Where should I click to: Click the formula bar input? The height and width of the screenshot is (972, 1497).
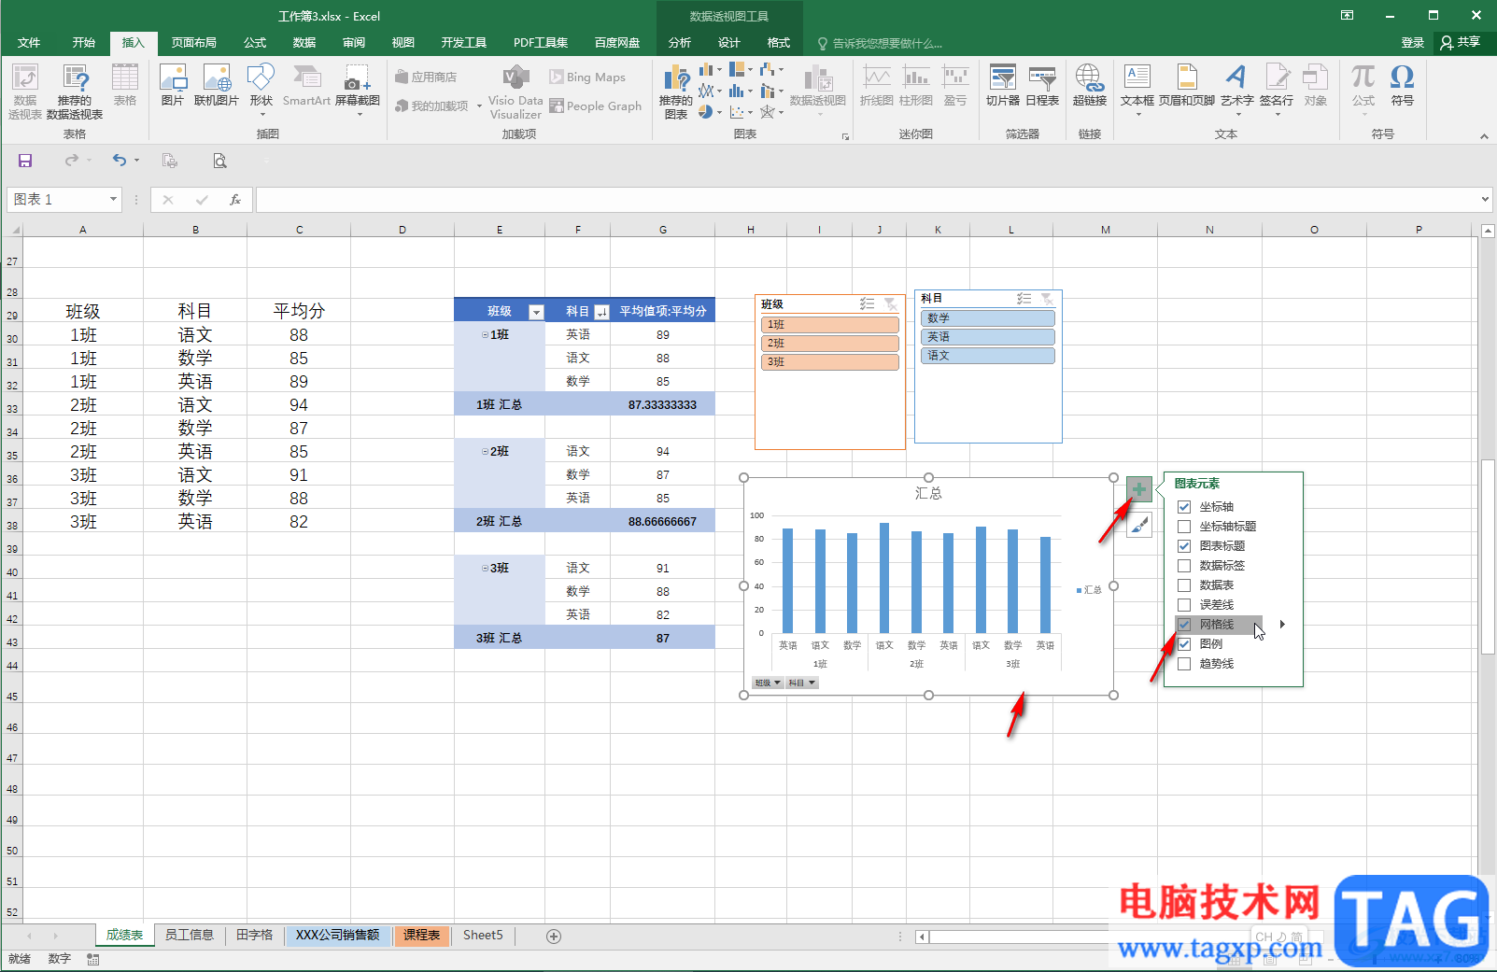tap(867, 200)
